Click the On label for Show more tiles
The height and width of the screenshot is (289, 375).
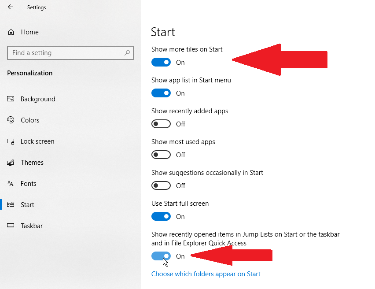pyautogui.click(x=180, y=63)
